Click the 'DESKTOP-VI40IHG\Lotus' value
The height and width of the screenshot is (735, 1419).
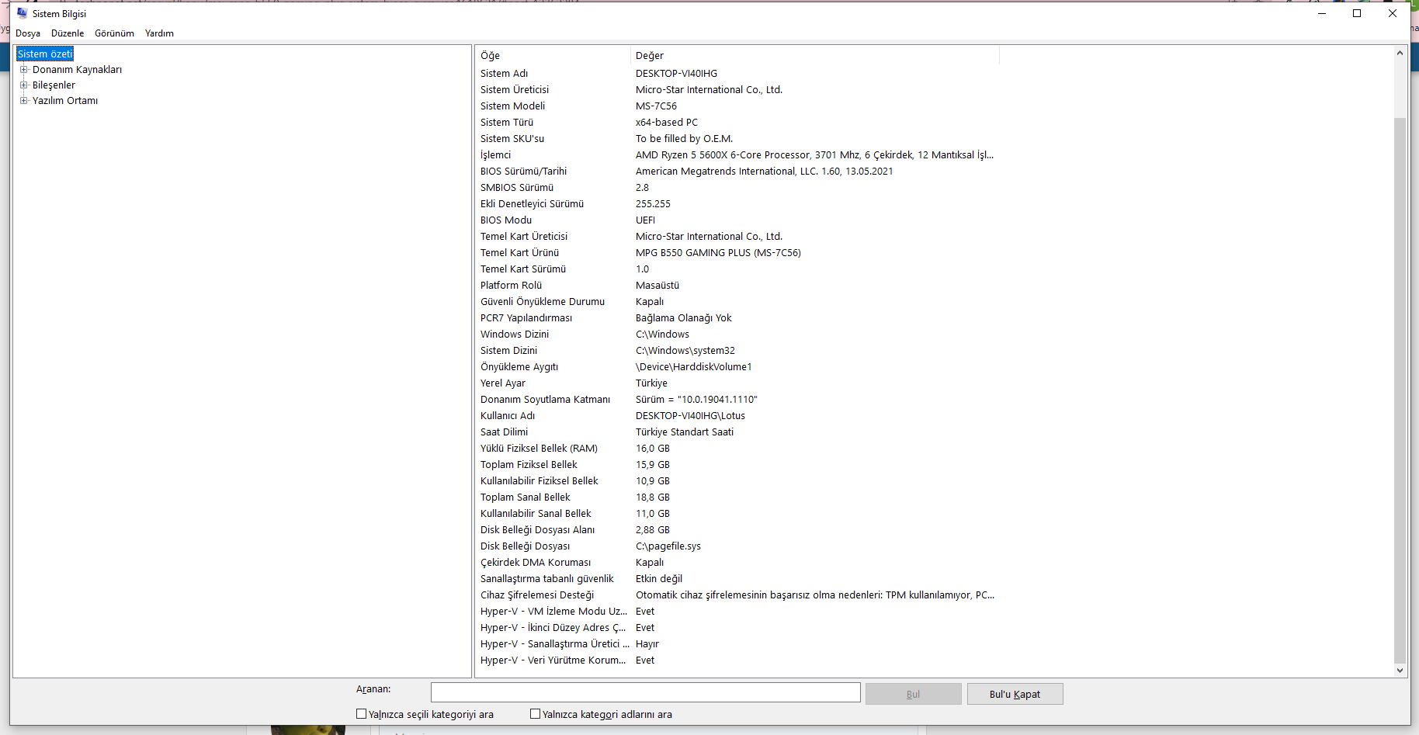(690, 416)
